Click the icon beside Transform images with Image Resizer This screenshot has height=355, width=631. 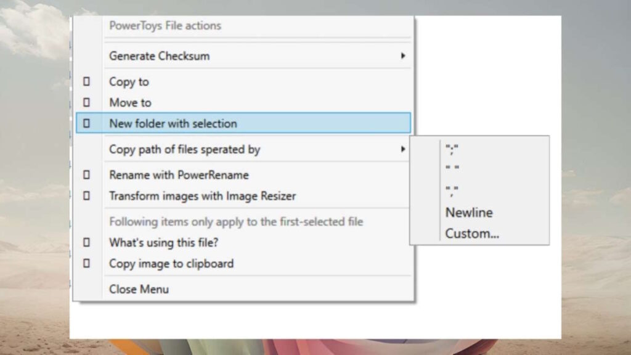coord(86,196)
